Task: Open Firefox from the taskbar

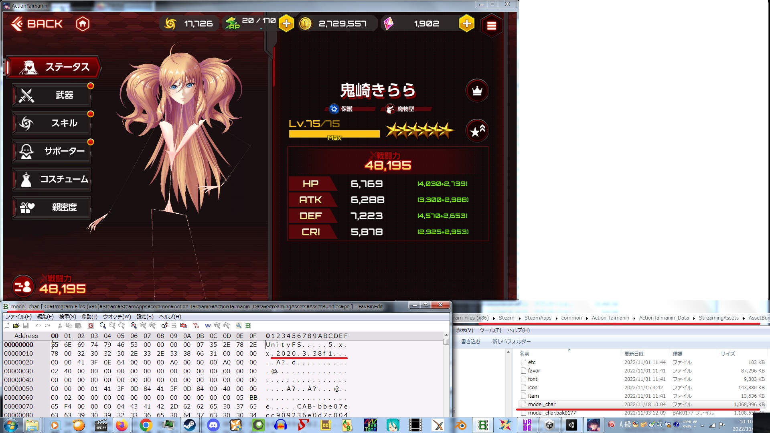Action: coord(122,425)
